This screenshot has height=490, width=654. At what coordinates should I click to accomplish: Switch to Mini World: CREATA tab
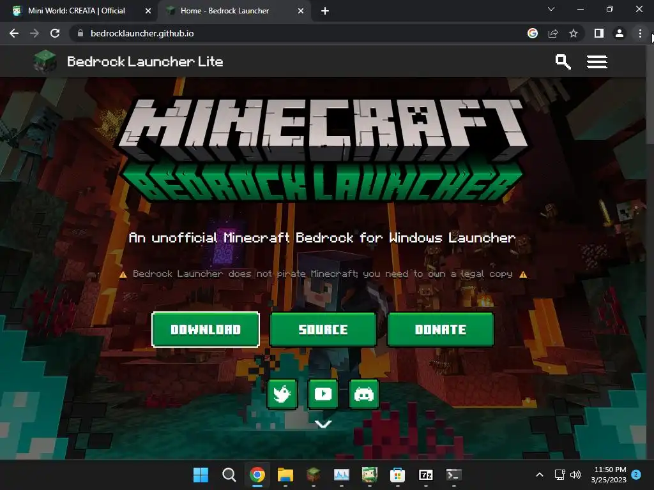(77, 11)
